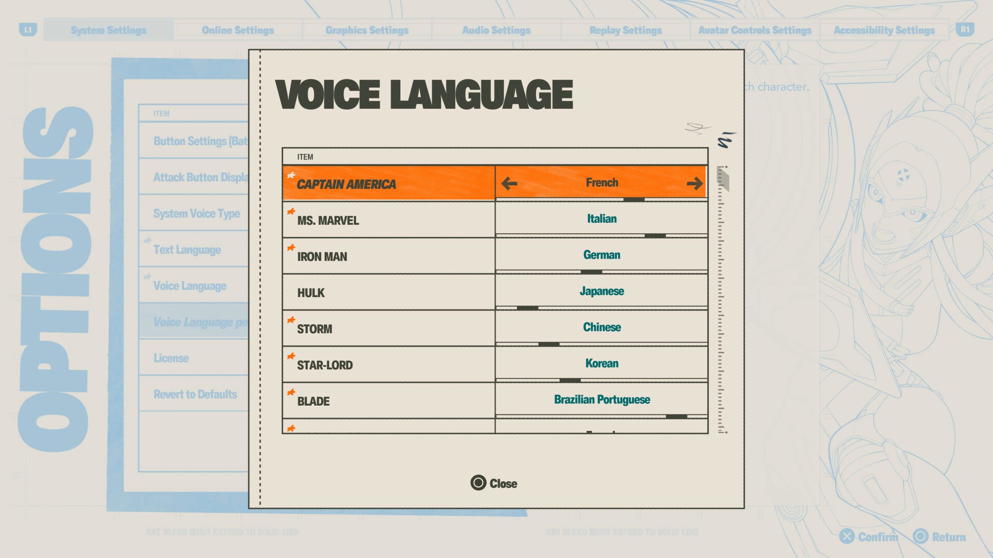Click Revert to Defaults

pos(194,394)
